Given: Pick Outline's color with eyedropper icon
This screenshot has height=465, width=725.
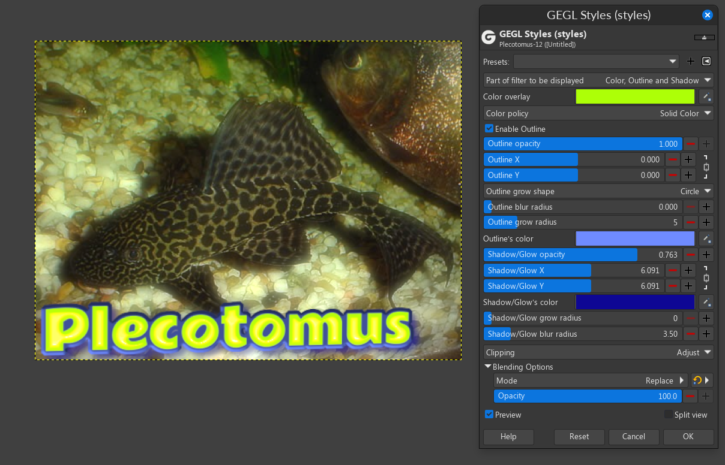Looking at the screenshot, I should click(706, 238).
